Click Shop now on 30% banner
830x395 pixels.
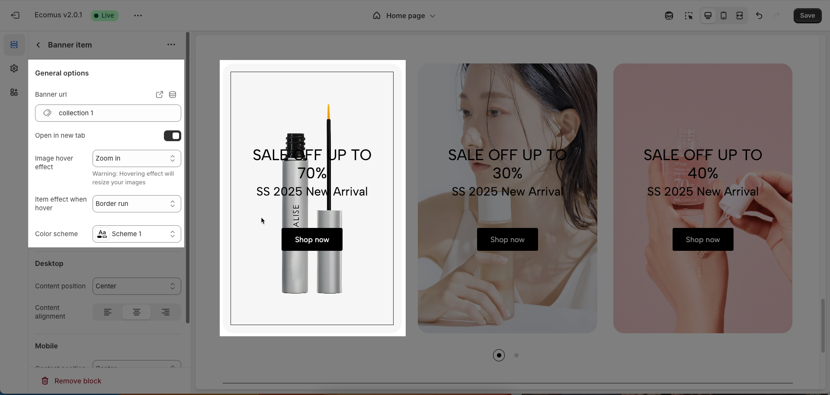[x=507, y=240]
